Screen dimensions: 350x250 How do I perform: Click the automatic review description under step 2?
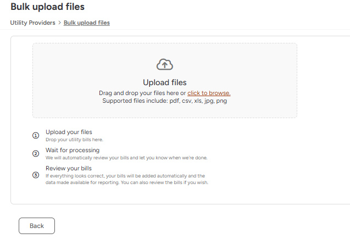[x=126, y=158]
